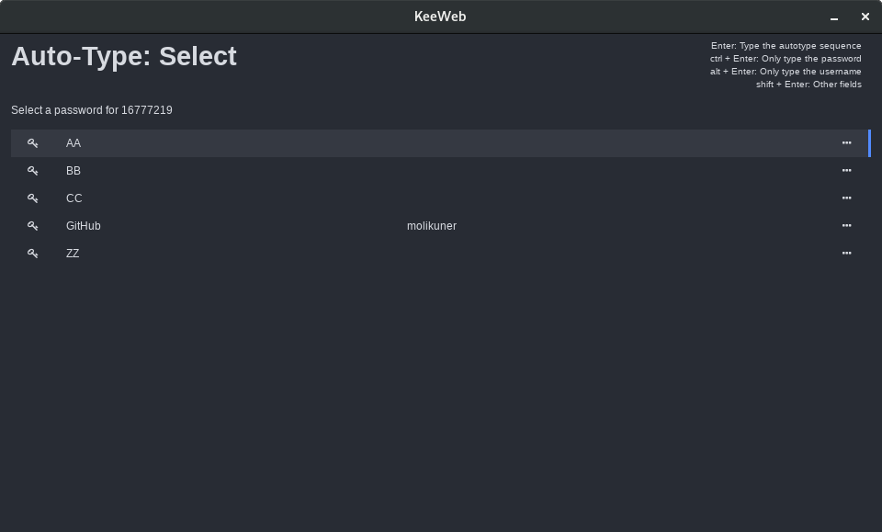Image resolution: width=882 pixels, height=532 pixels.
Task: Click the key icon on the GitHub row
Action: (33, 226)
